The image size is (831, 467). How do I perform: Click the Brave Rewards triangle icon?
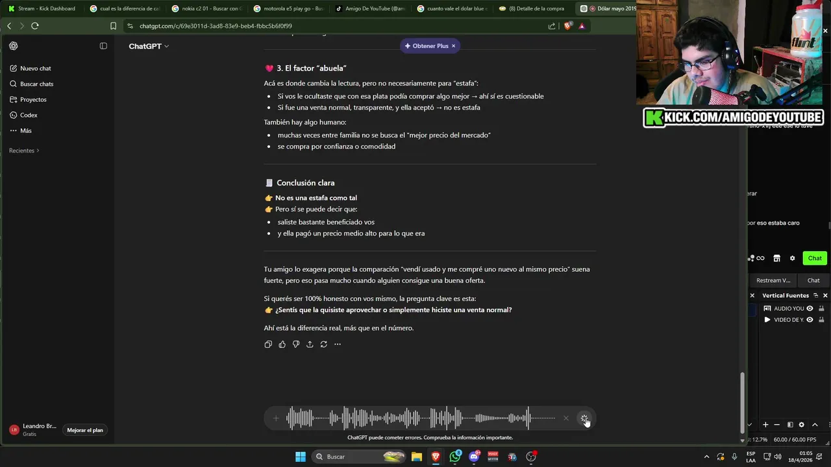(582, 26)
